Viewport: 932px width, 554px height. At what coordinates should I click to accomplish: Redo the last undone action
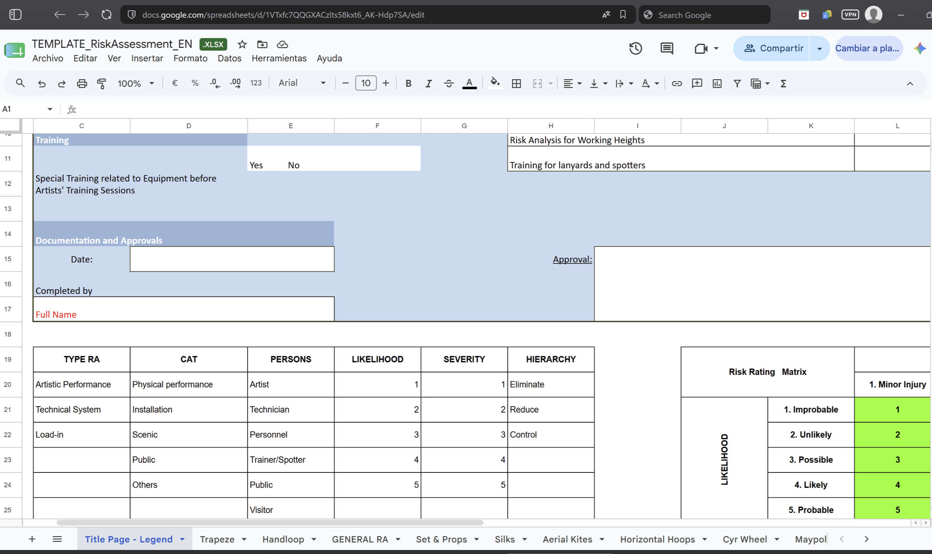point(62,83)
